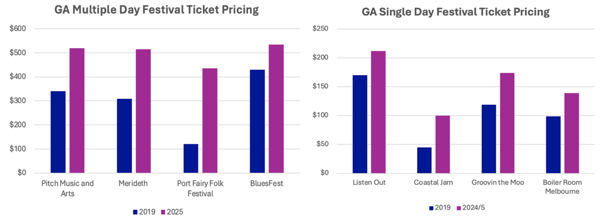Select the Merideth 2025 purple bar
This screenshot has width=610, height=222.
pos(143,111)
